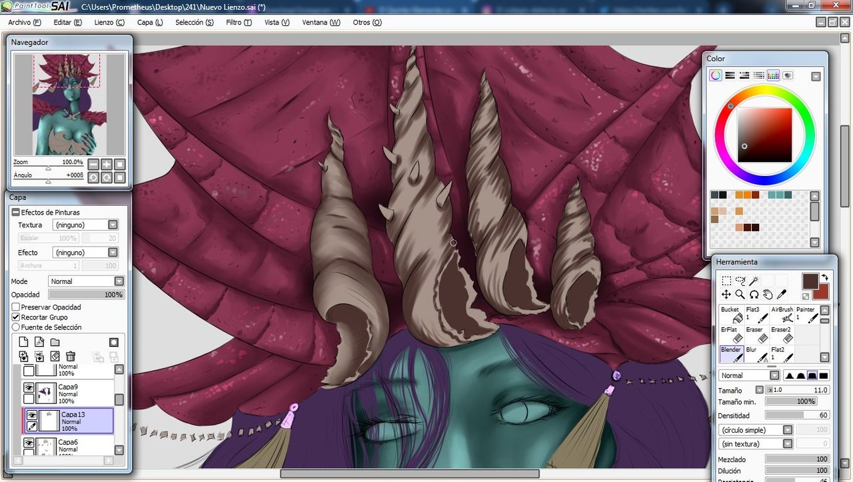Open the Lienzo menu

[109, 22]
